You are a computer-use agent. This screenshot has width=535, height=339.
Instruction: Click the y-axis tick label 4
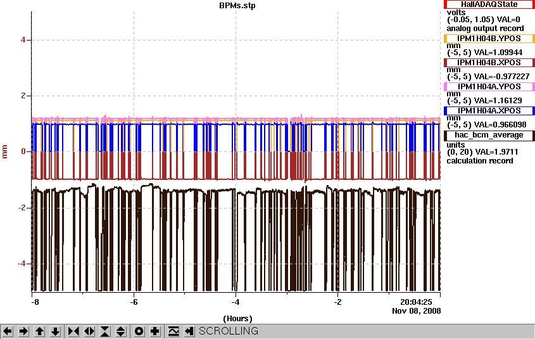pos(23,40)
